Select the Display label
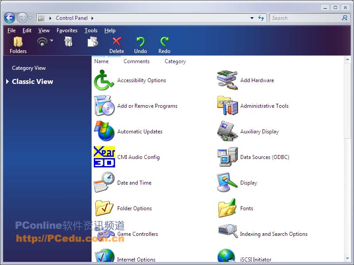 pyautogui.click(x=249, y=183)
